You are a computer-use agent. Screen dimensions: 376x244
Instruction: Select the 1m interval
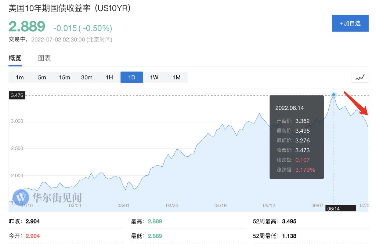click(x=20, y=77)
